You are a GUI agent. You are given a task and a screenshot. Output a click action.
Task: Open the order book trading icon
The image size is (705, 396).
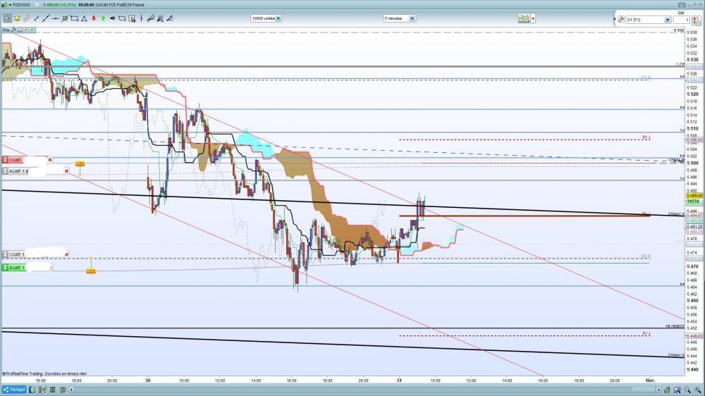click(697, 20)
